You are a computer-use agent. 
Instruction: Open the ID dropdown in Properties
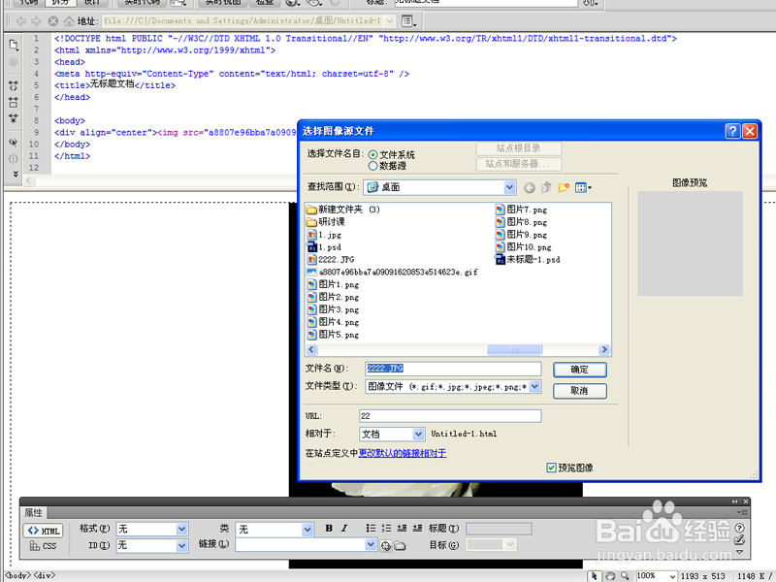coord(181,545)
